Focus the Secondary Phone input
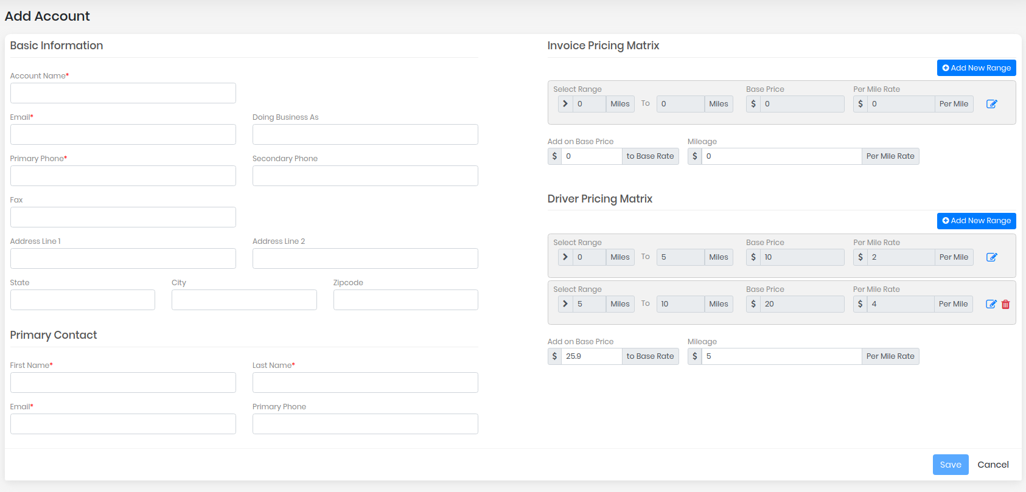 click(365, 176)
